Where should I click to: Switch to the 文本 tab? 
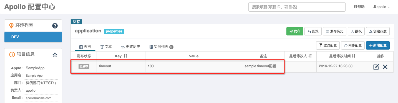click(x=106, y=47)
